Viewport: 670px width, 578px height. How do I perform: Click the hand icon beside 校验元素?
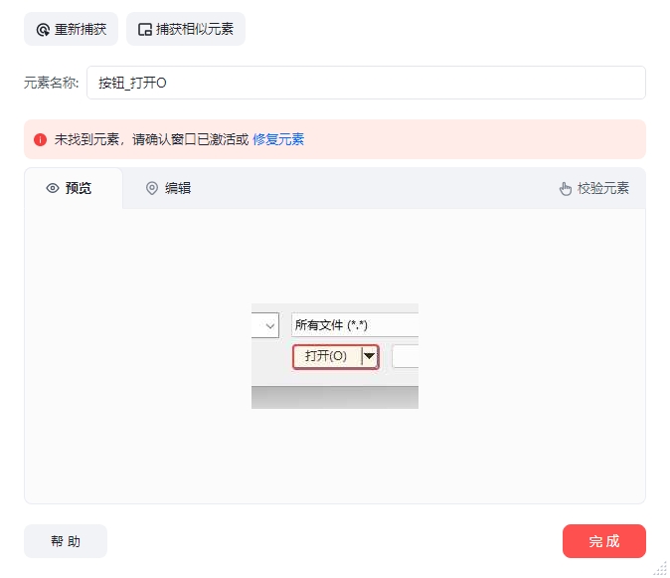tap(566, 188)
